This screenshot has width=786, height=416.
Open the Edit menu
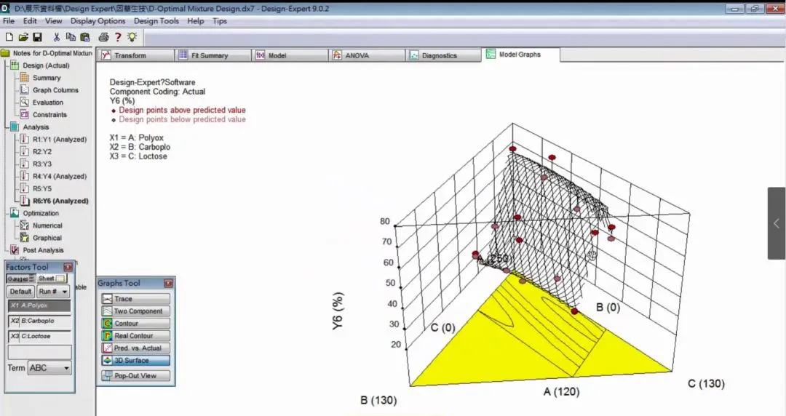(x=30, y=21)
